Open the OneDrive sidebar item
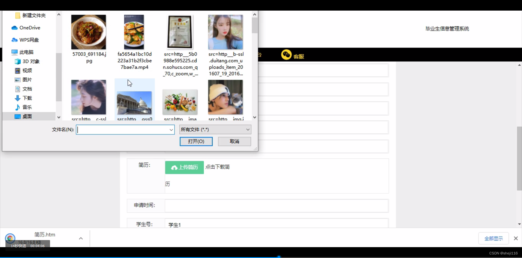 click(30, 28)
